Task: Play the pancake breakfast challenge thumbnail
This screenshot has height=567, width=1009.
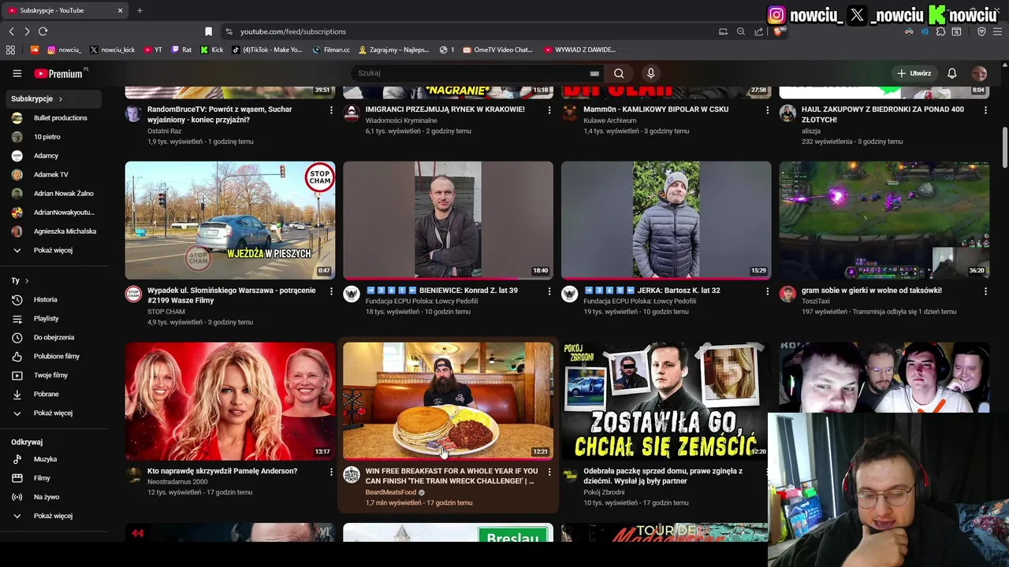Action: tap(449, 401)
